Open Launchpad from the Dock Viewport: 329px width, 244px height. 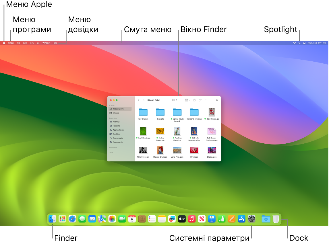coord(62,219)
